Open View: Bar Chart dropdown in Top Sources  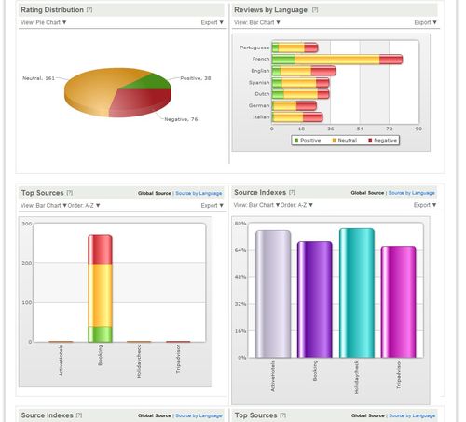(x=44, y=206)
